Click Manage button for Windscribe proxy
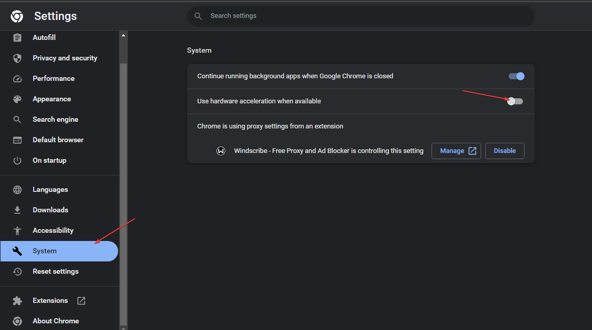Viewport: 592px width, 330px height. [456, 151]
